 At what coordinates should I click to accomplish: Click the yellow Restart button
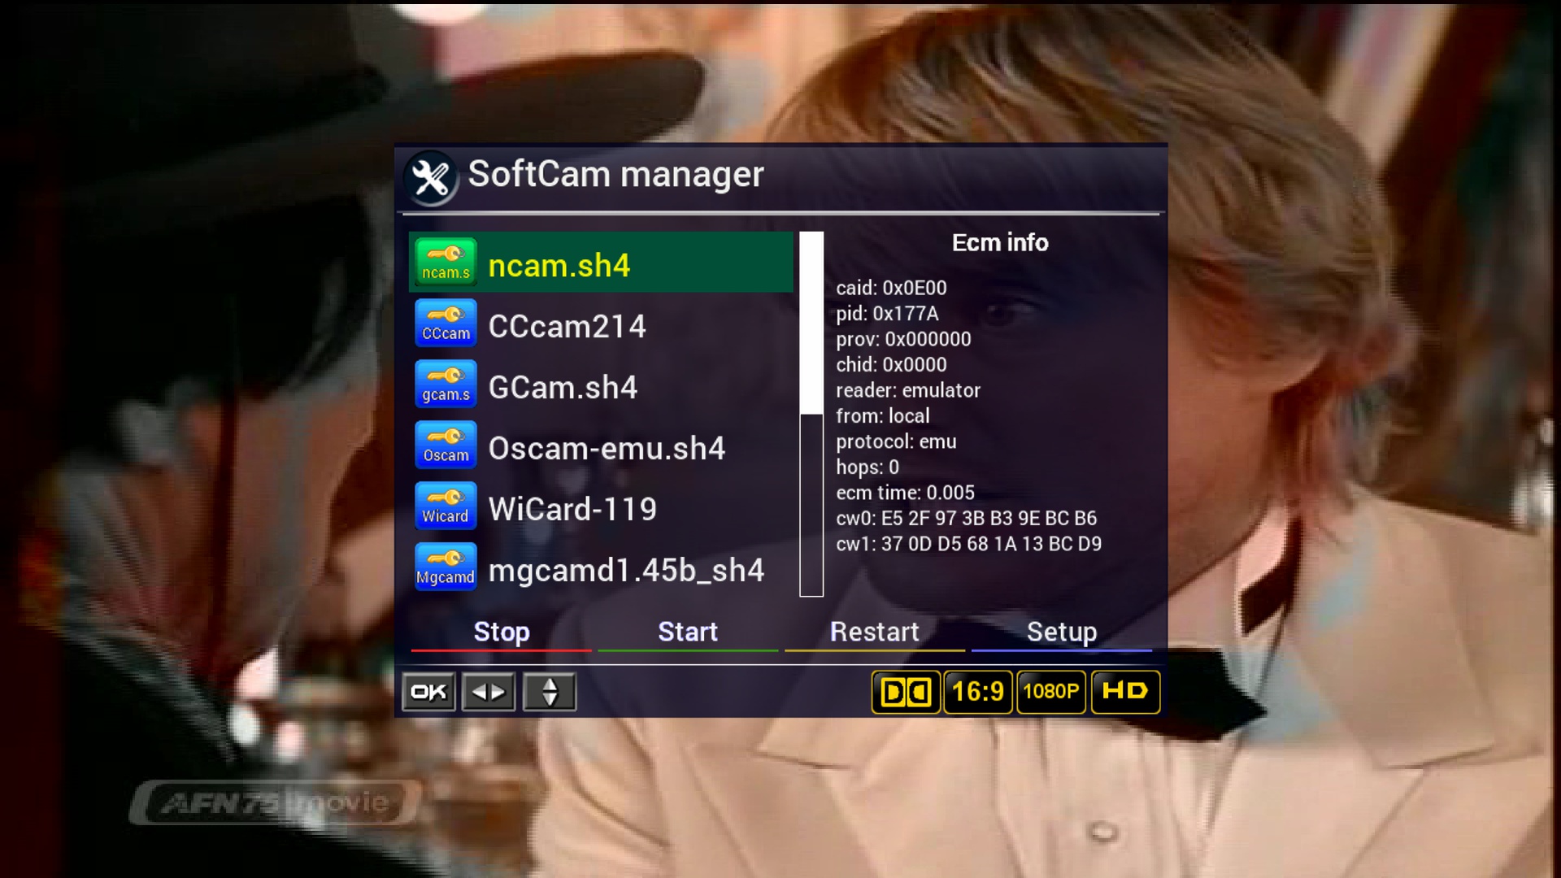point(875,633)
